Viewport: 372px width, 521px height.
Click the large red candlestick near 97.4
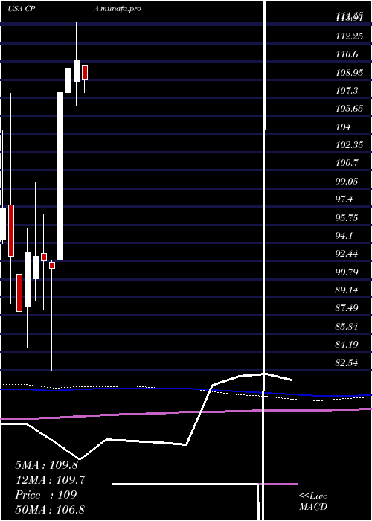tap(11, 231)
